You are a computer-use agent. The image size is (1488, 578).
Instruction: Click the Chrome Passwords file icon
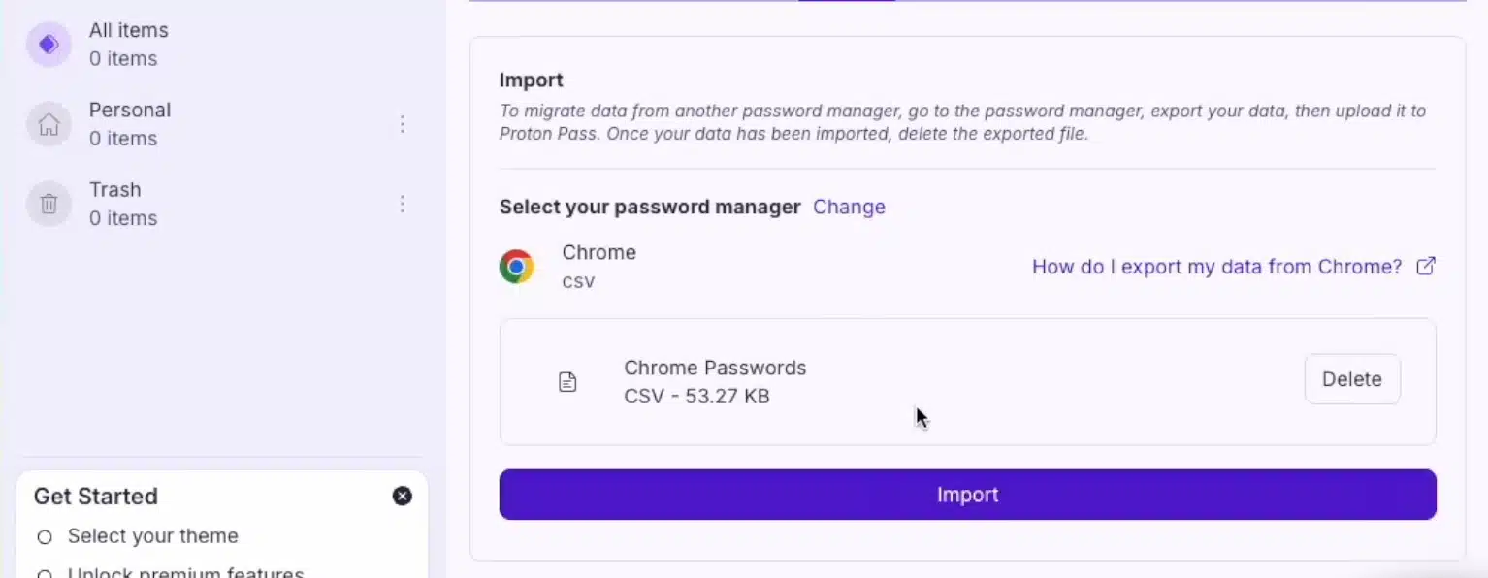coord(567,381)
